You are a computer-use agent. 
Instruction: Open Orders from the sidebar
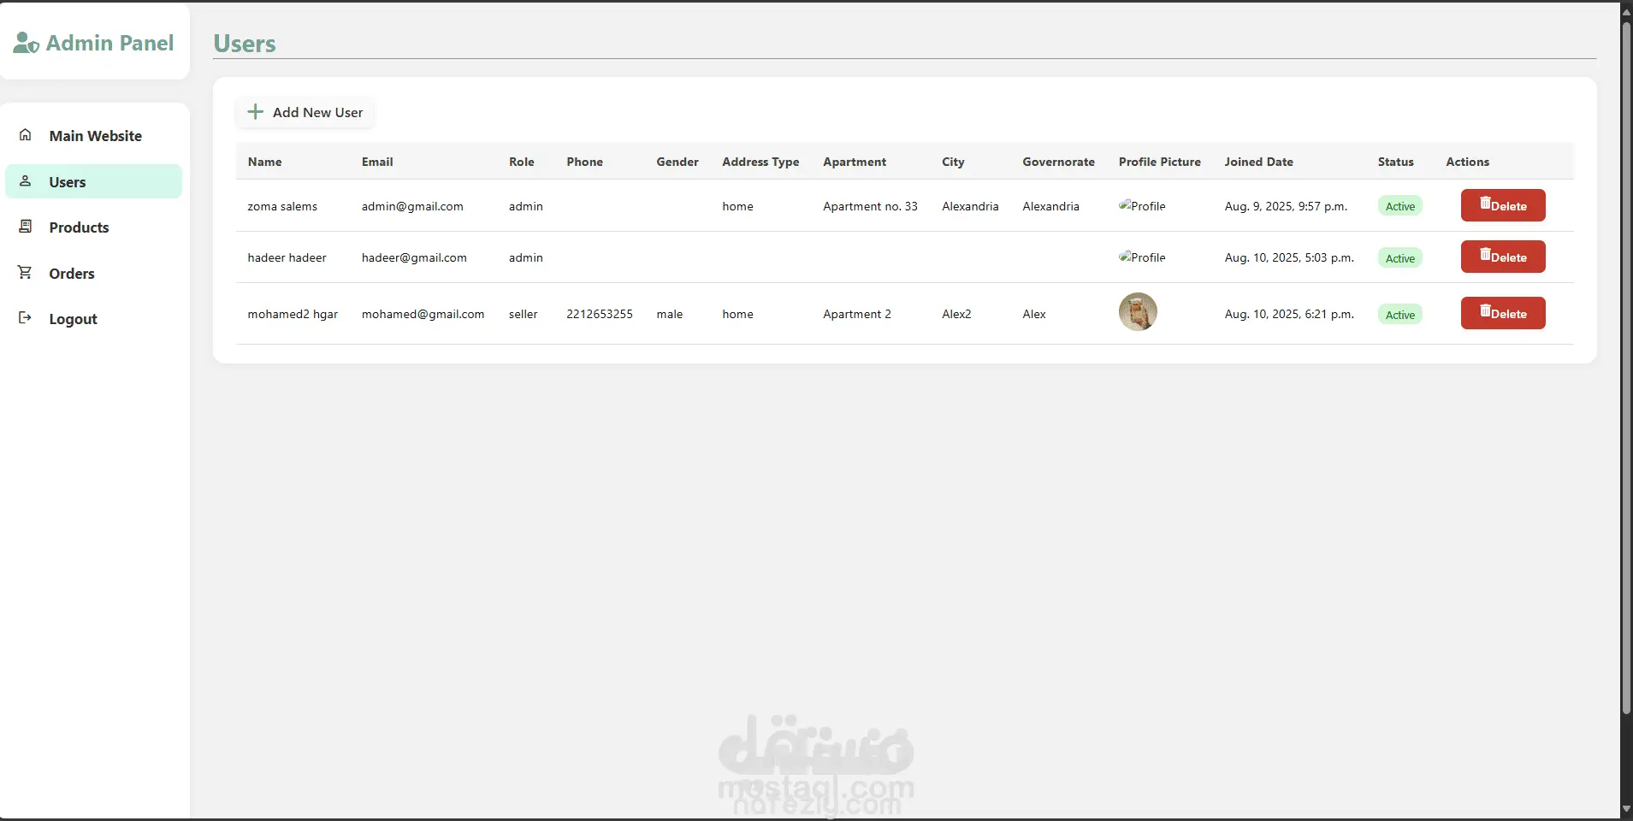tap(94, 274)
